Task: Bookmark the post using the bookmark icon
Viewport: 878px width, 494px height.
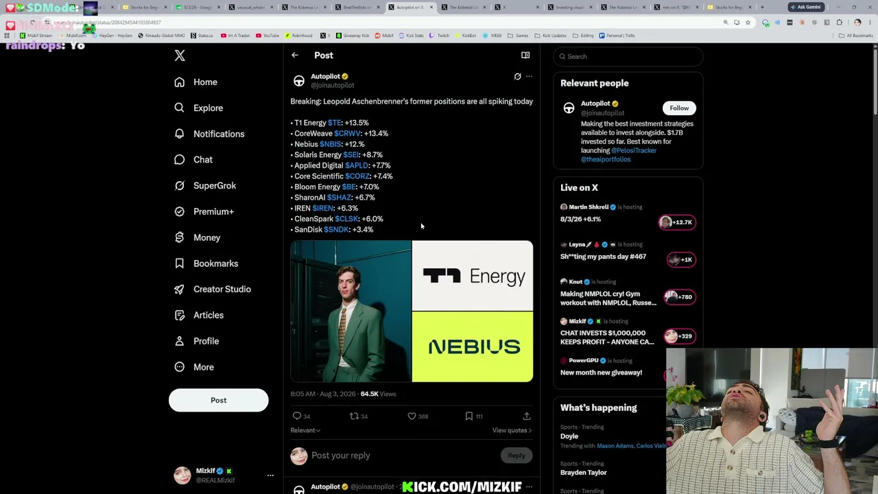Action: [469, 416]
